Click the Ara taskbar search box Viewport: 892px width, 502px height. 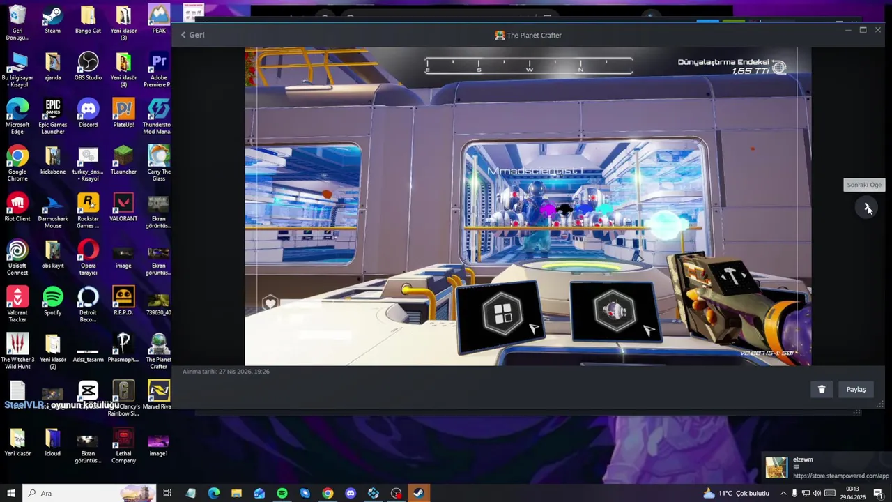point(89,493)
